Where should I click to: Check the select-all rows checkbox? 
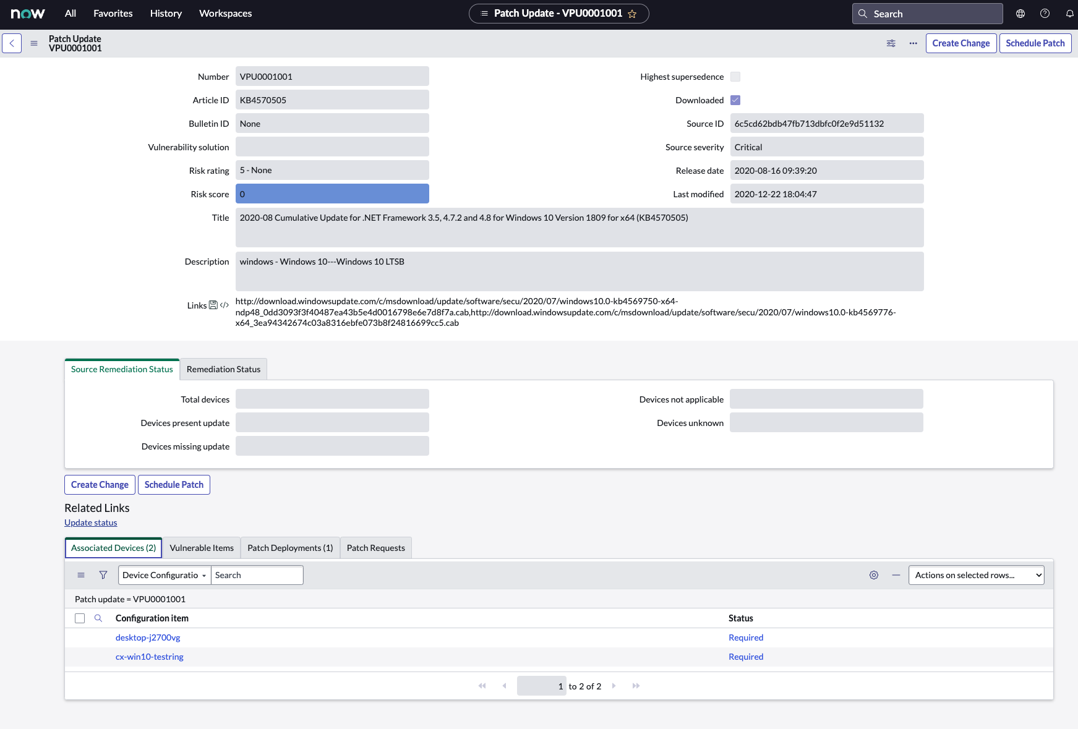[x=80, y=618]
